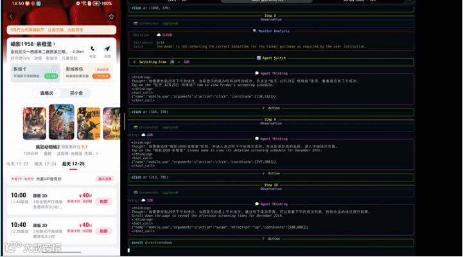The image size is (463, 257).
Task: Select the 明天 12-24 date tab
Action: (45, 164)
